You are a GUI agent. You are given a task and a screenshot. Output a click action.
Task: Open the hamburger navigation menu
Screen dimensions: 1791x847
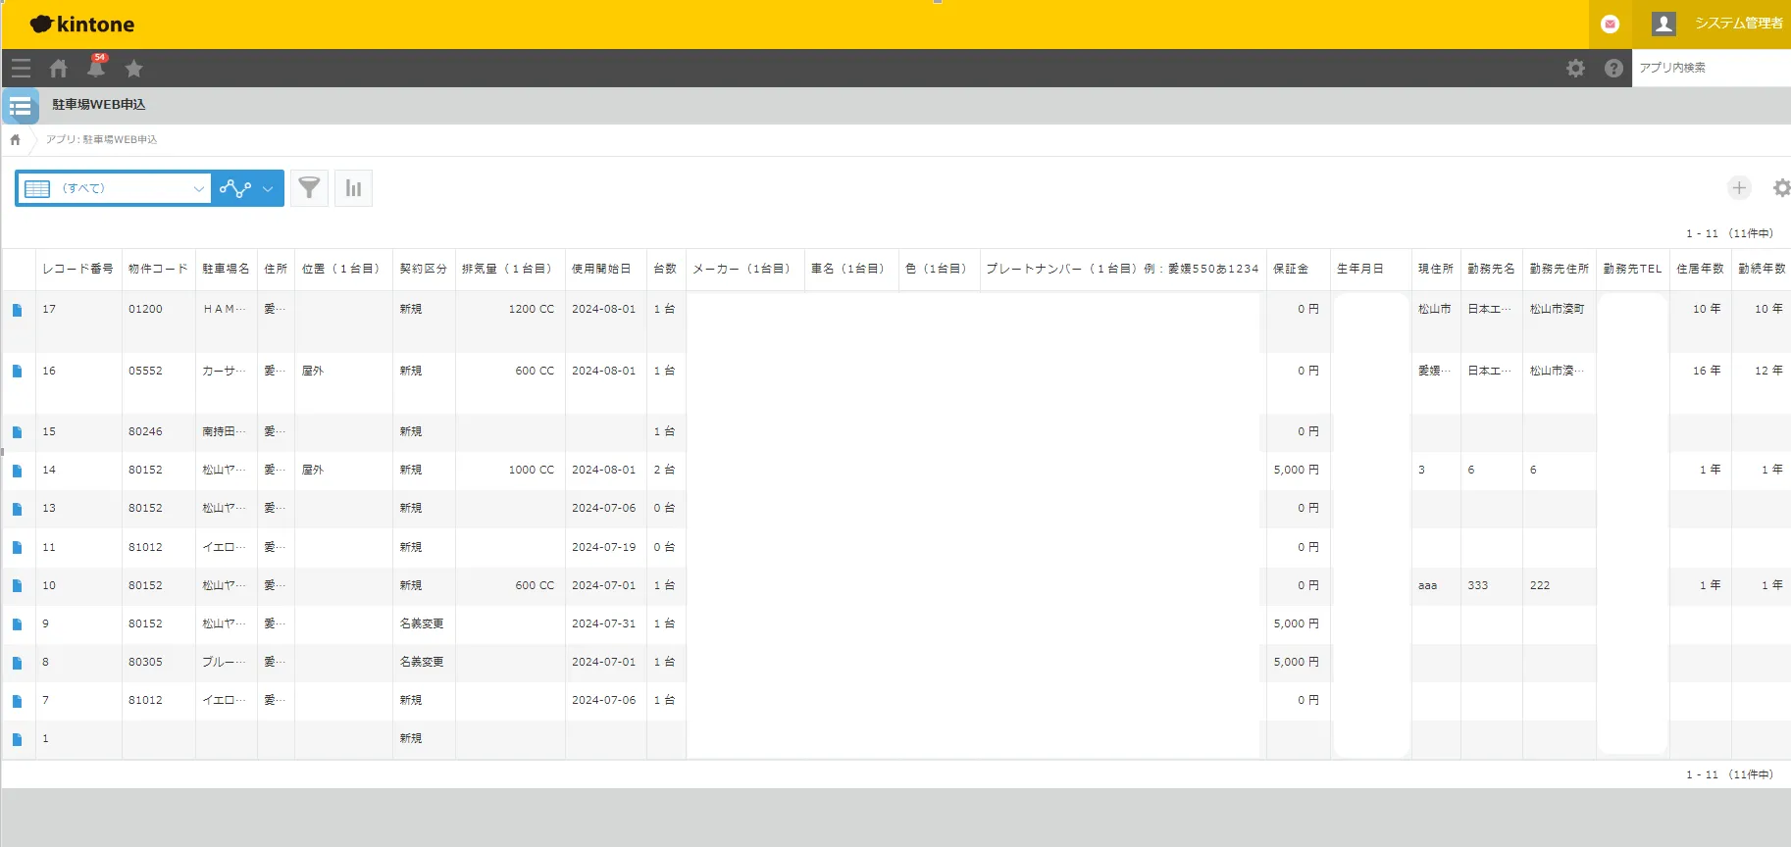tap(21, 69)
